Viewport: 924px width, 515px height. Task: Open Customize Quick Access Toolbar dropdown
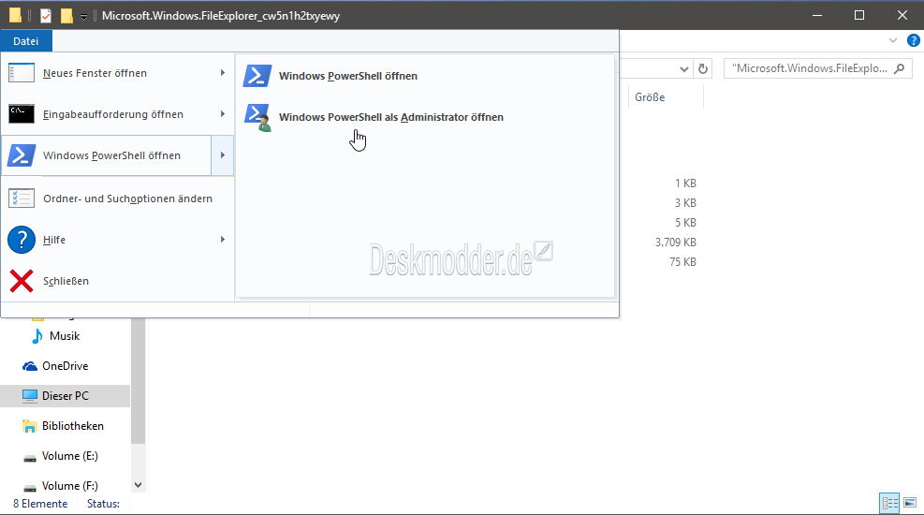pos(83,17)
